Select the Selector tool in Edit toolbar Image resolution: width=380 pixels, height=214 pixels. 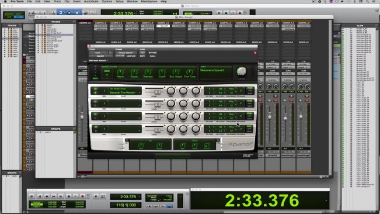click(69, 13)
